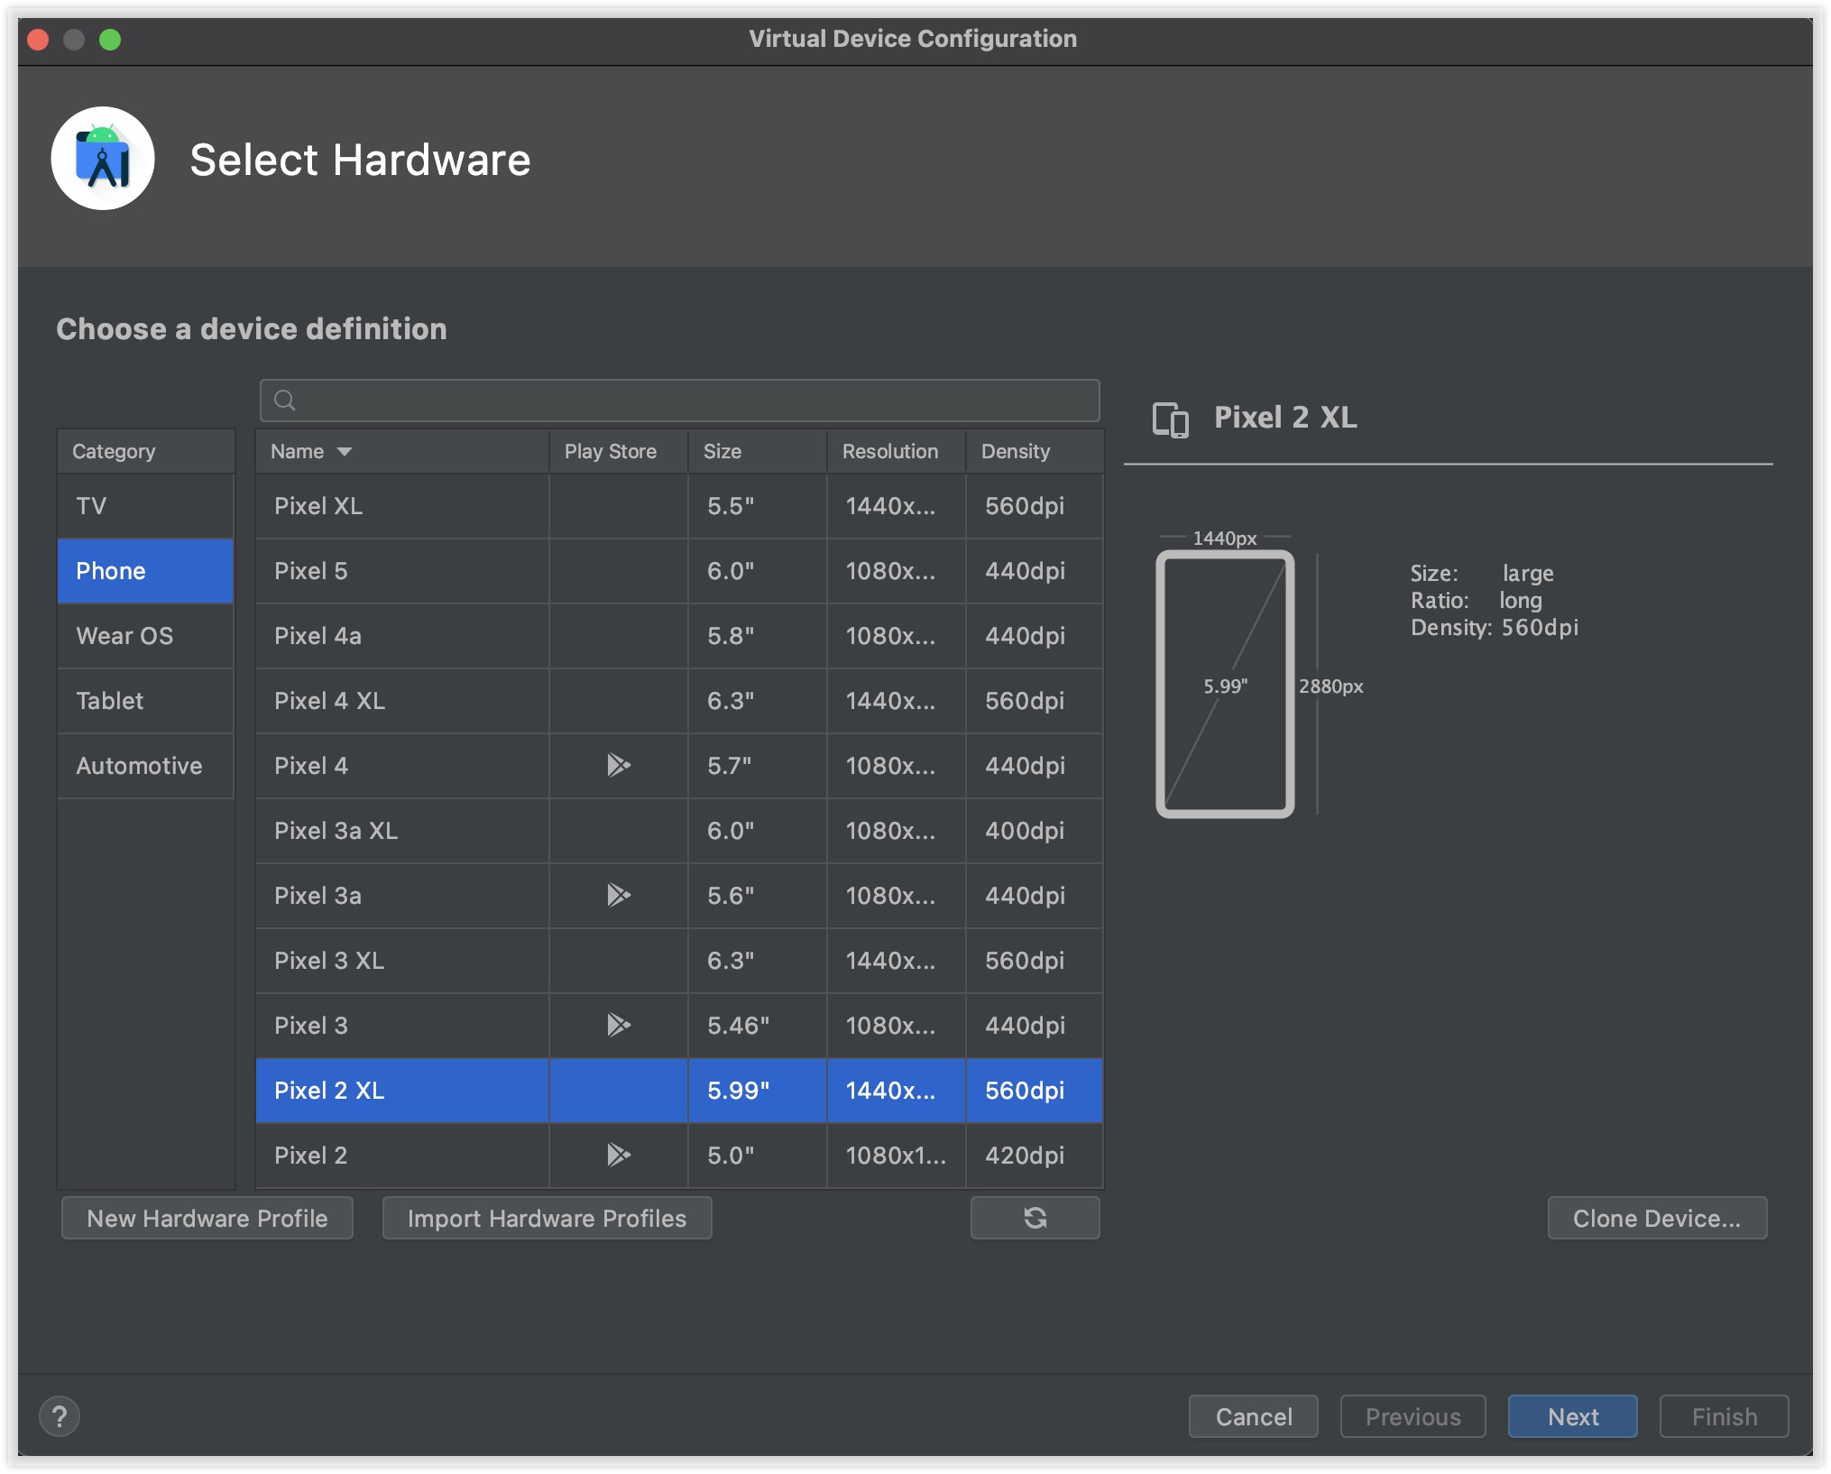Click the device icon beside Pixel 2 XL

pyautogui.click(x=1170, y=419)
